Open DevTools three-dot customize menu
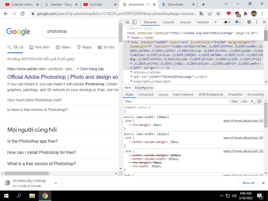The width and height of the screenshot is (268, 201). [256, 22]
